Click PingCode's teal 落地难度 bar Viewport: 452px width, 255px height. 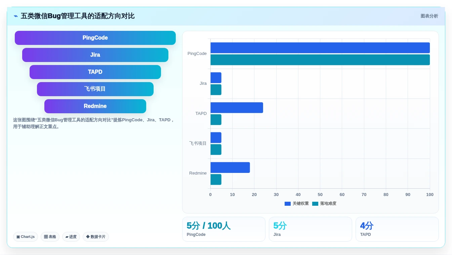320,60
